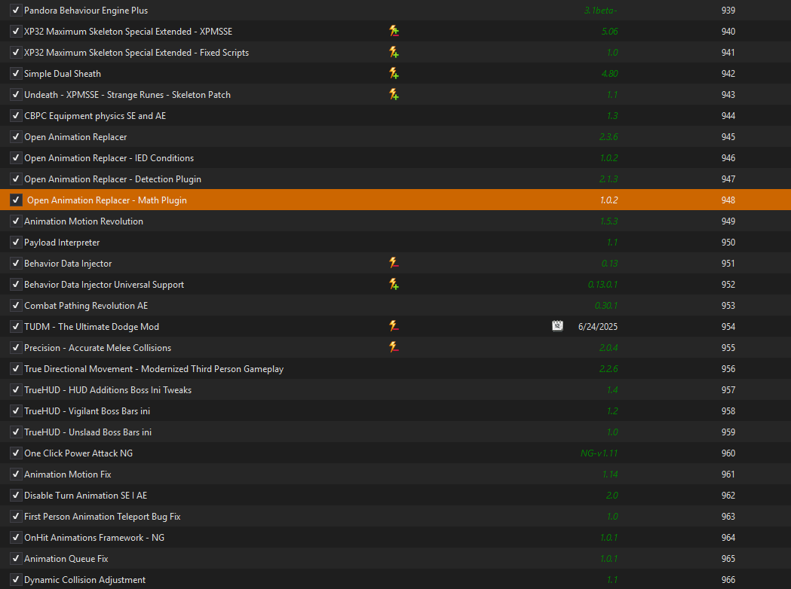Click calendar icon beside 6/24/2025 date
This screenshot has height=589, width=791.
(557, 326)
